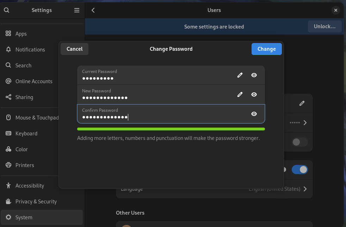Cancel the Change Password dialog
Image resolution: width=346 pixels, height=227 pixels.
click(75, 49)
